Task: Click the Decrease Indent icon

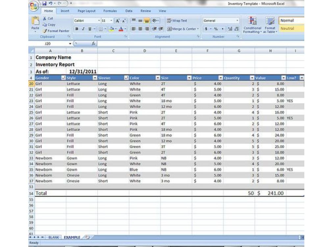Action: 154,29
